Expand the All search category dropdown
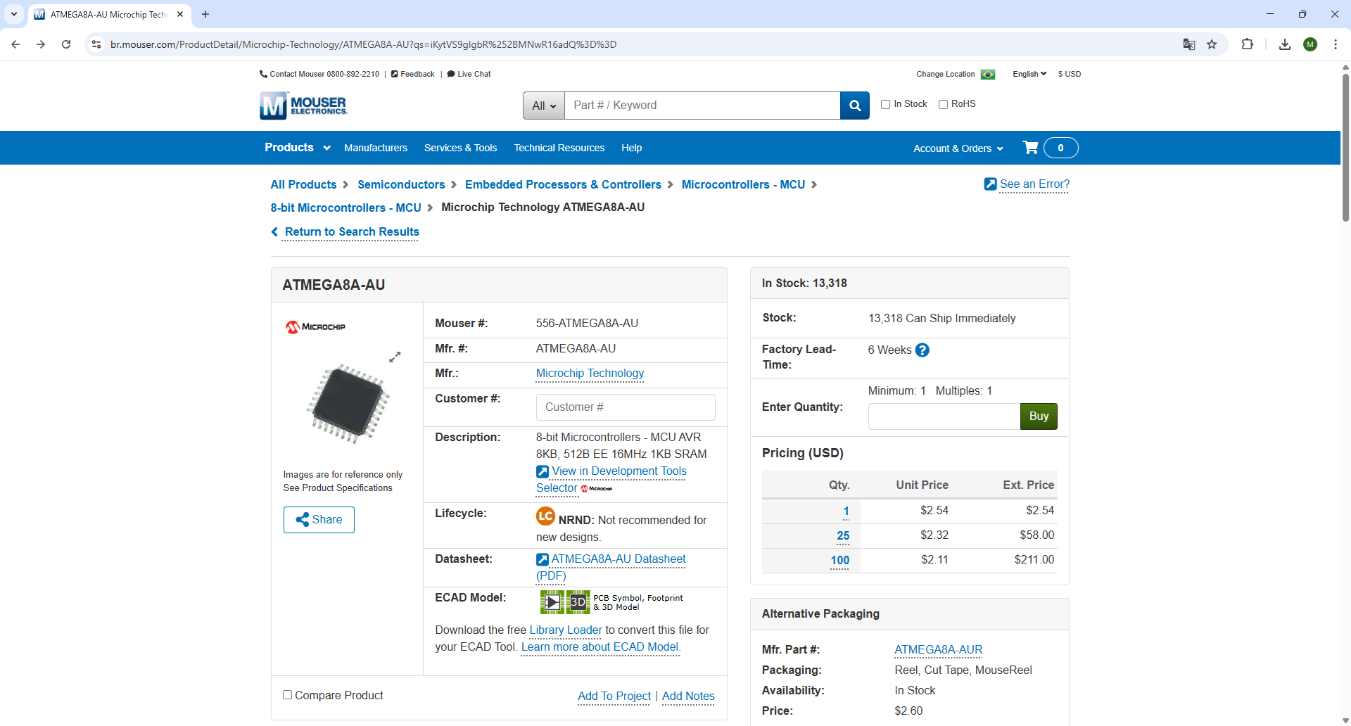Image resolution: width=1351 pixels, height=726 pixels. point(544,106)
